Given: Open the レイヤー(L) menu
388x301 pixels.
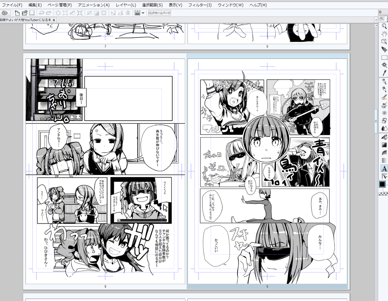Looking at the screenshot, I should click(126, 5).
